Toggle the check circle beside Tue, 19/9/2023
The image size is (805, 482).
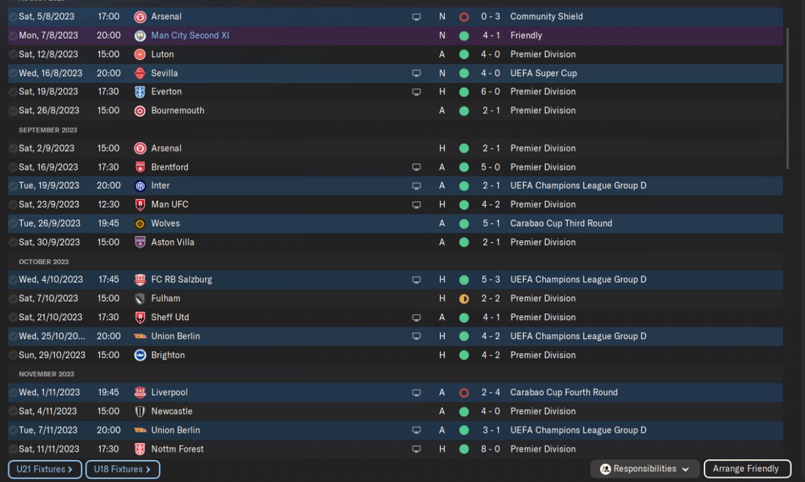13,186
